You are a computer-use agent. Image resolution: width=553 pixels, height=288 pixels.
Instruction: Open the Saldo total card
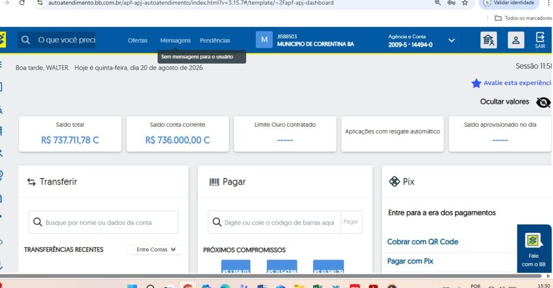[70, 134]
